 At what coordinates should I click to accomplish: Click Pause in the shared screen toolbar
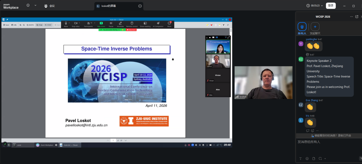pyautogui.click(x=111, y=24)
